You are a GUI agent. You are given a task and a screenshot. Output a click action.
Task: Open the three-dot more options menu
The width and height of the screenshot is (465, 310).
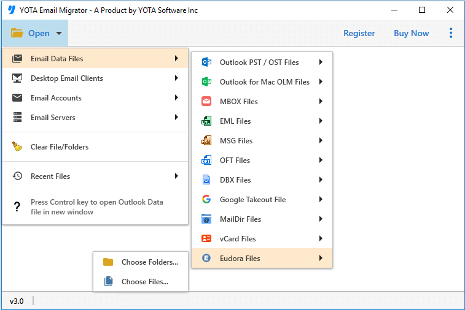coord(451,33)
